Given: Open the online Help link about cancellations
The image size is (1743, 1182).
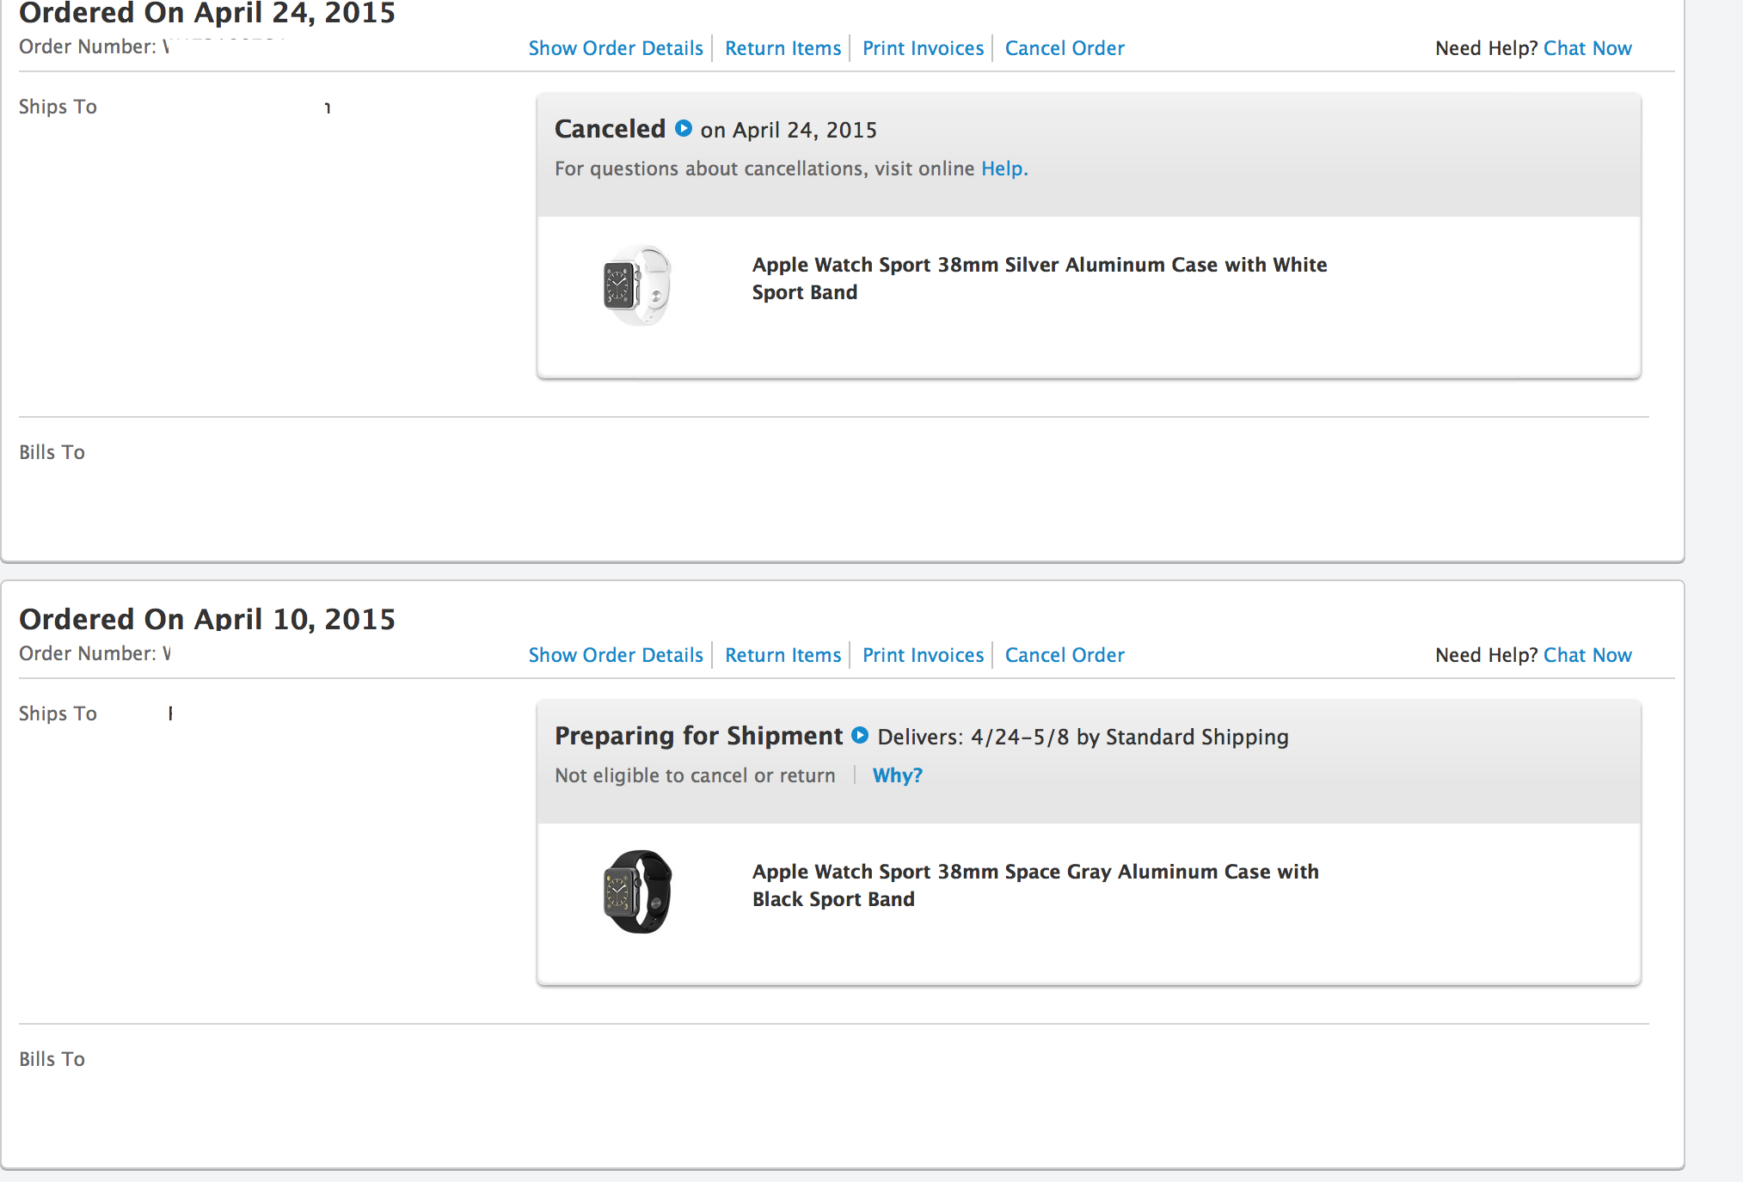Looking at the screenshot, I should (1003, 168).
